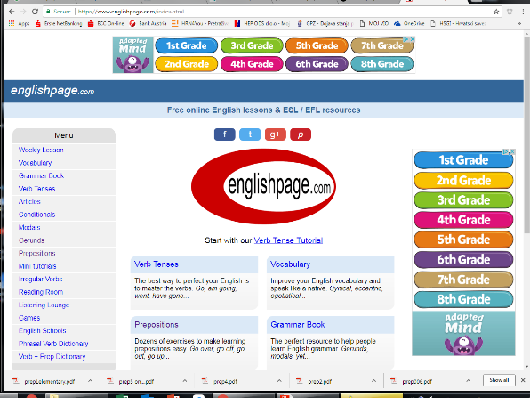
Task: Click 1st Grade in top banner ad
Action: point(186,45)
